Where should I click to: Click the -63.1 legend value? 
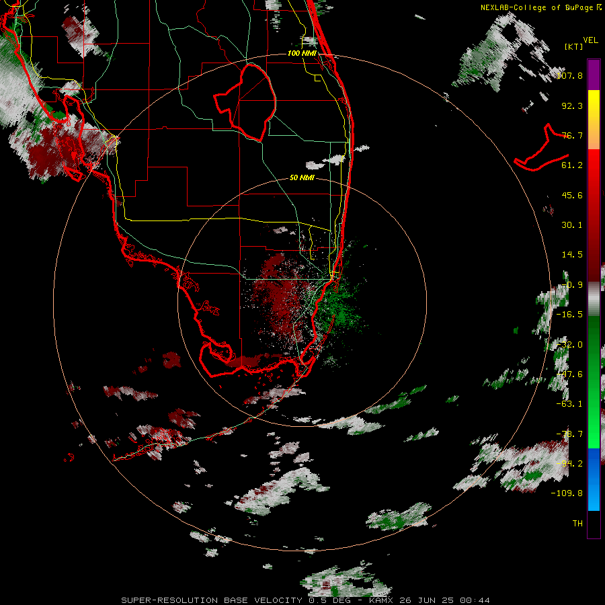click(x=569, y=404)
